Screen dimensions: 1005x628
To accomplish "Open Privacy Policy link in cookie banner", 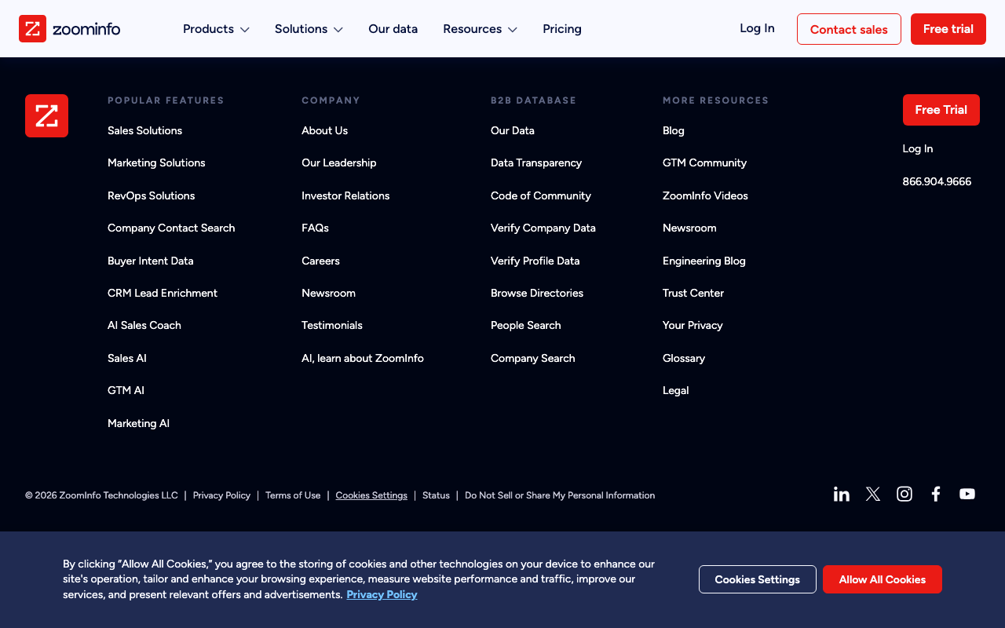I will tap(382, 594).
